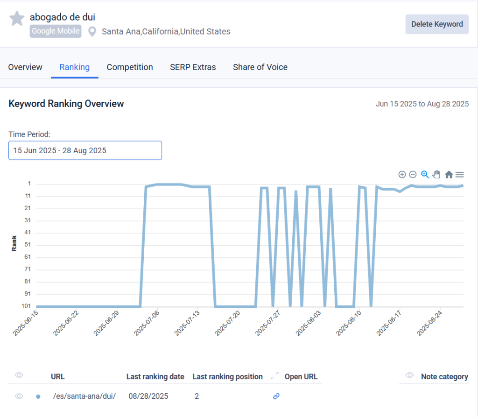Zoom in on chart with plus icon
The height and width of the screenshot is (417, 478).
click(x=402, y=175)
